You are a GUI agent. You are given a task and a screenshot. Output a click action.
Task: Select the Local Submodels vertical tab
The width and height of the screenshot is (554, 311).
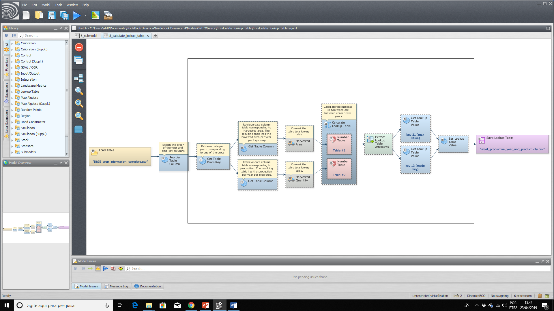coord(7,124)
